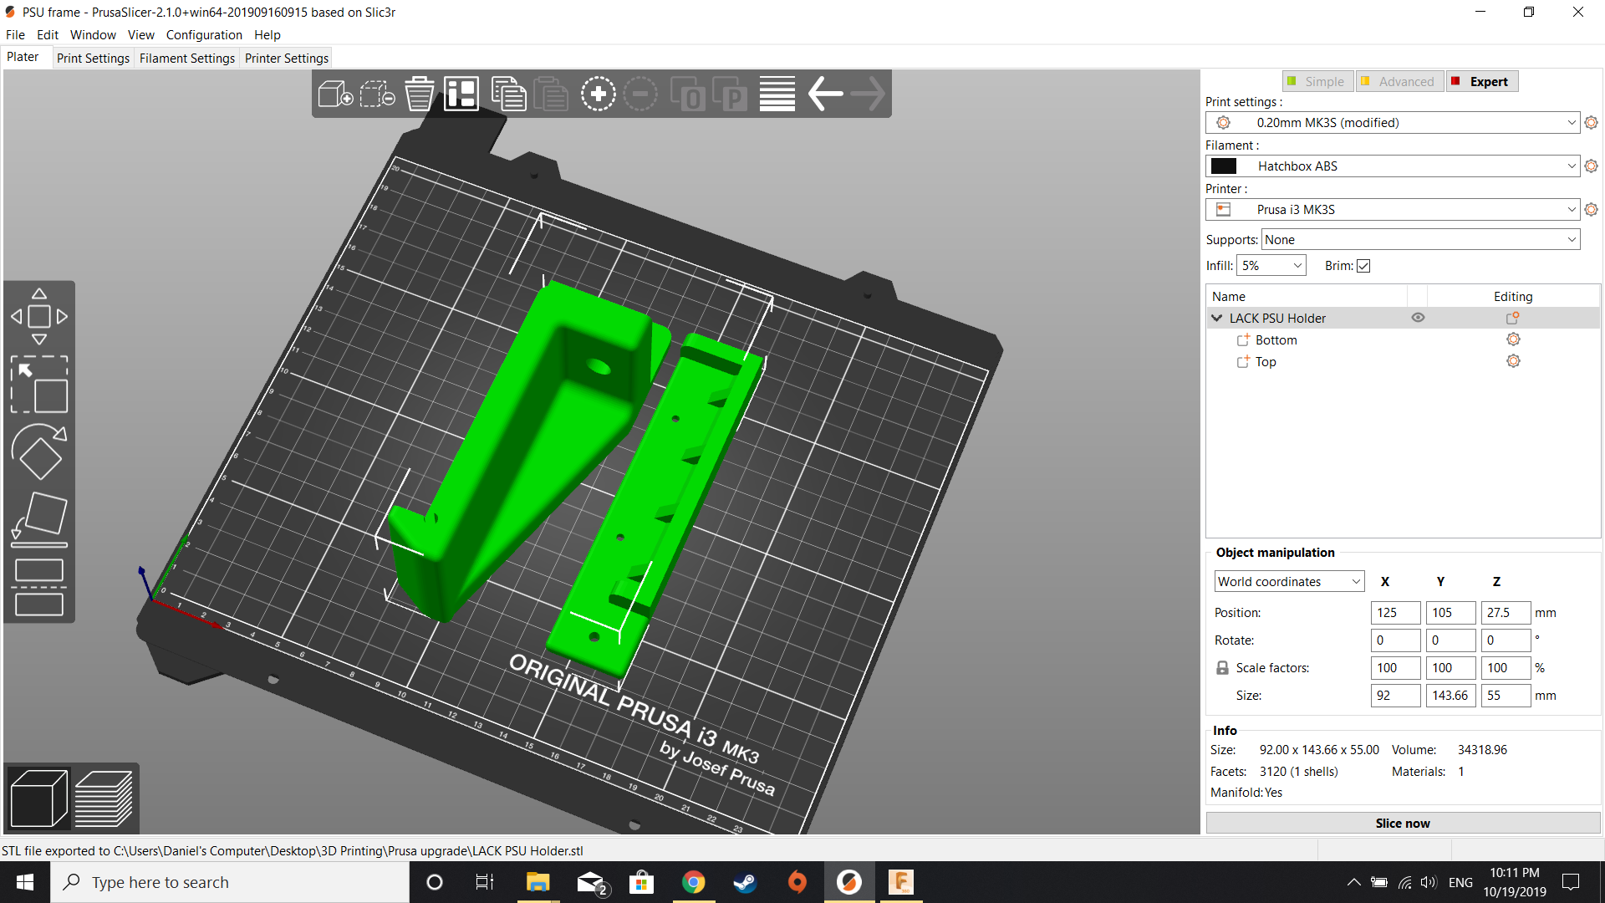
Task: Switch to Filament Settings tab
Action: pos(187,58)
